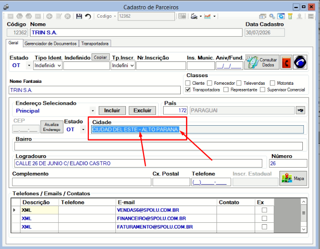Image resolution: width=320 pixels, height=249 pixels.
Task: Check Ex box for VENDAS6 email row
Action: 264,210
